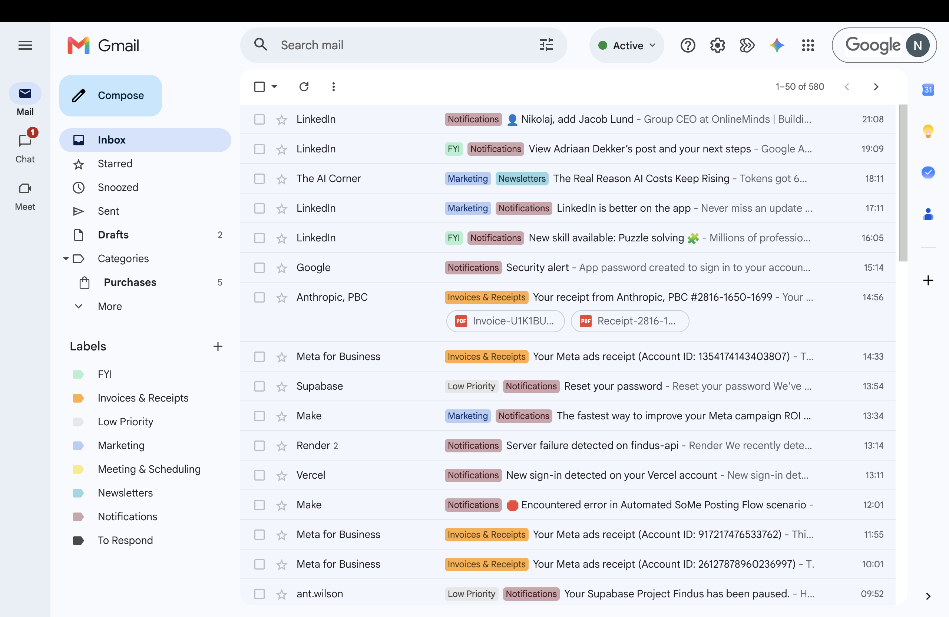Open the Invoice-U1K1BU PDF attachment
The height and width of the screenshot is (617, 949).
coord(505,321)
